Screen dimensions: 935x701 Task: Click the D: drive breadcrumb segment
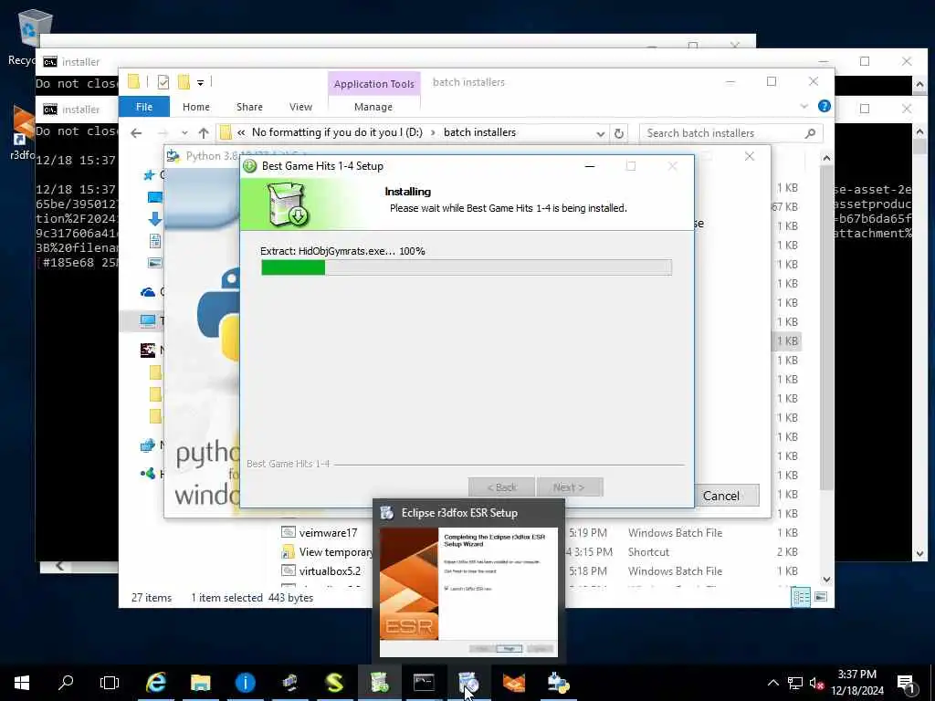pos(337,132)
